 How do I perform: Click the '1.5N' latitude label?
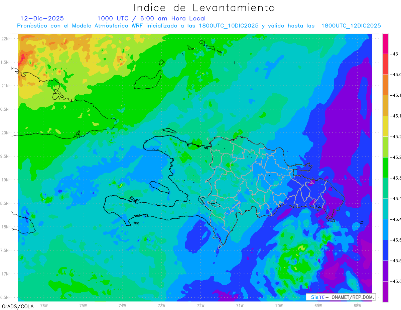(5, 62)
